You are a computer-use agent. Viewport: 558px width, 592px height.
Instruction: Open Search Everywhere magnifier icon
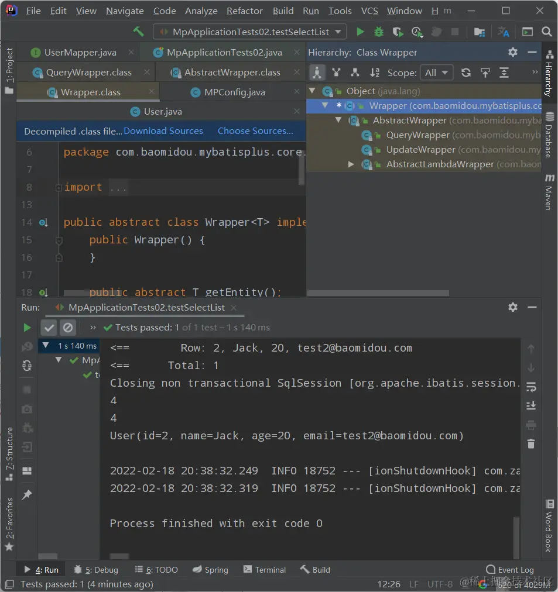click(546, 32)
